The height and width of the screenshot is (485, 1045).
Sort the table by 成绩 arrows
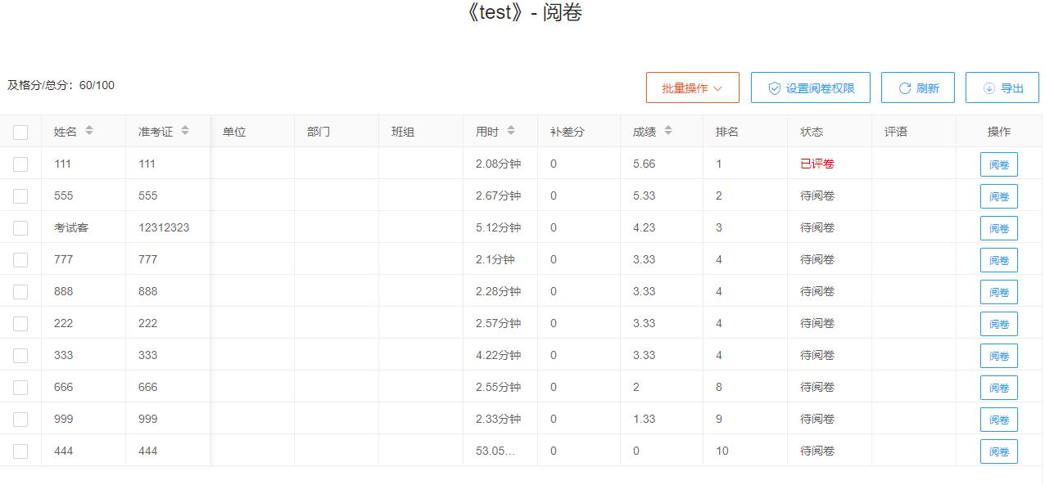[x=668, y=131]
